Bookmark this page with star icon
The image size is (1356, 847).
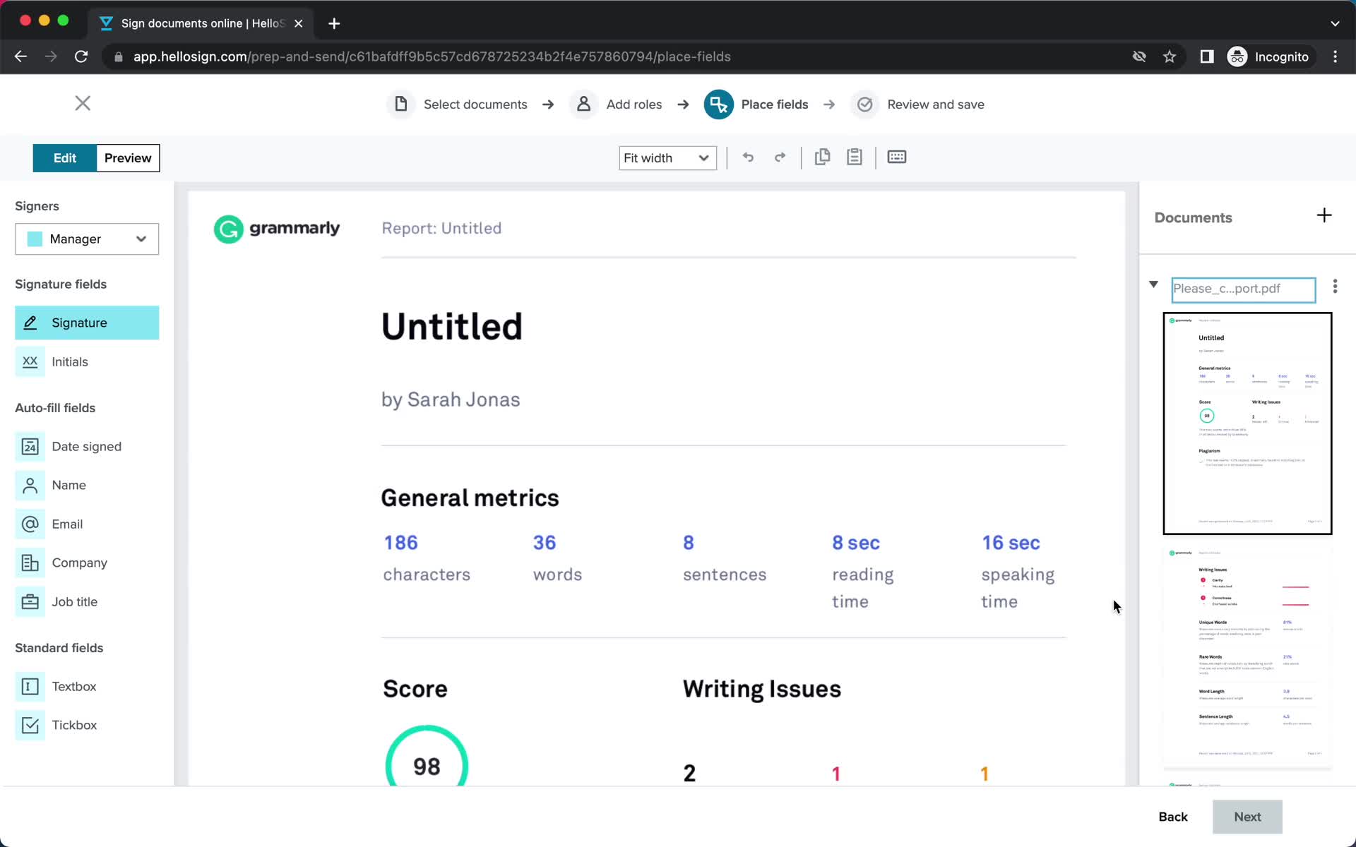click(1170, 56)
